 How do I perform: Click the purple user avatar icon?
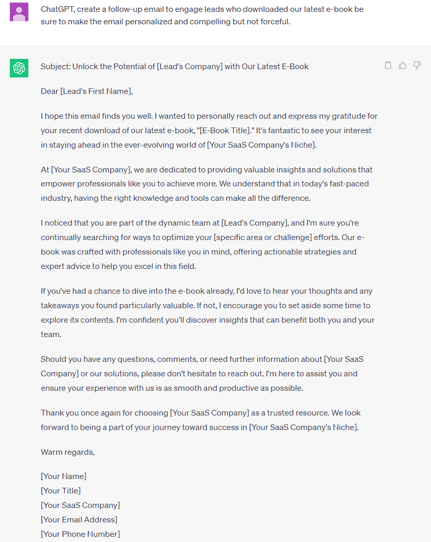point(19,12)
